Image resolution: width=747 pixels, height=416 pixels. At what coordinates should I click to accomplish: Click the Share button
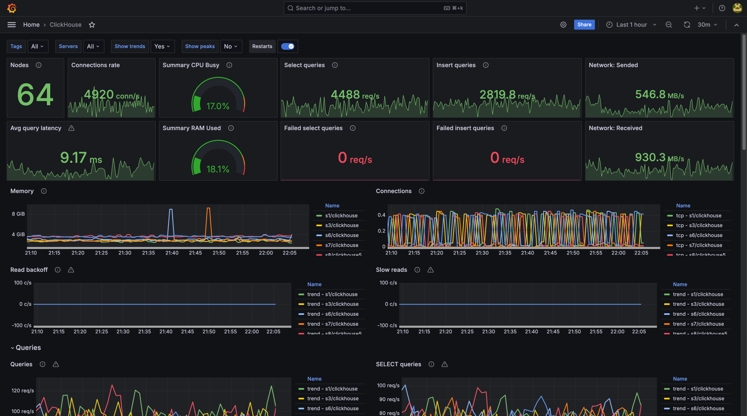[x=584, y=25]
